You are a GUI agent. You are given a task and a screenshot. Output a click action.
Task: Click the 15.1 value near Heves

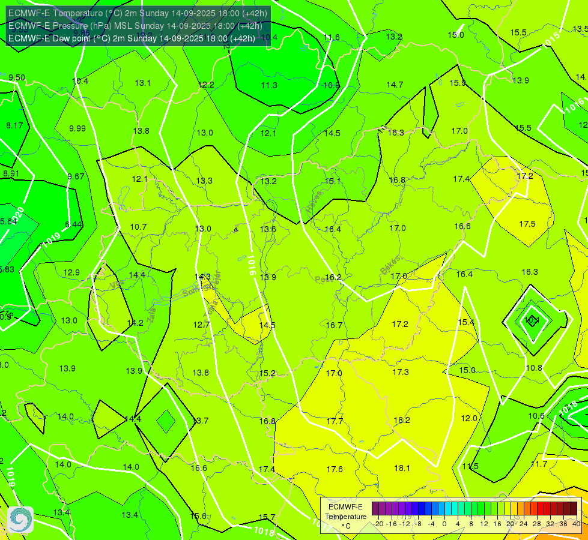[333, 181]
